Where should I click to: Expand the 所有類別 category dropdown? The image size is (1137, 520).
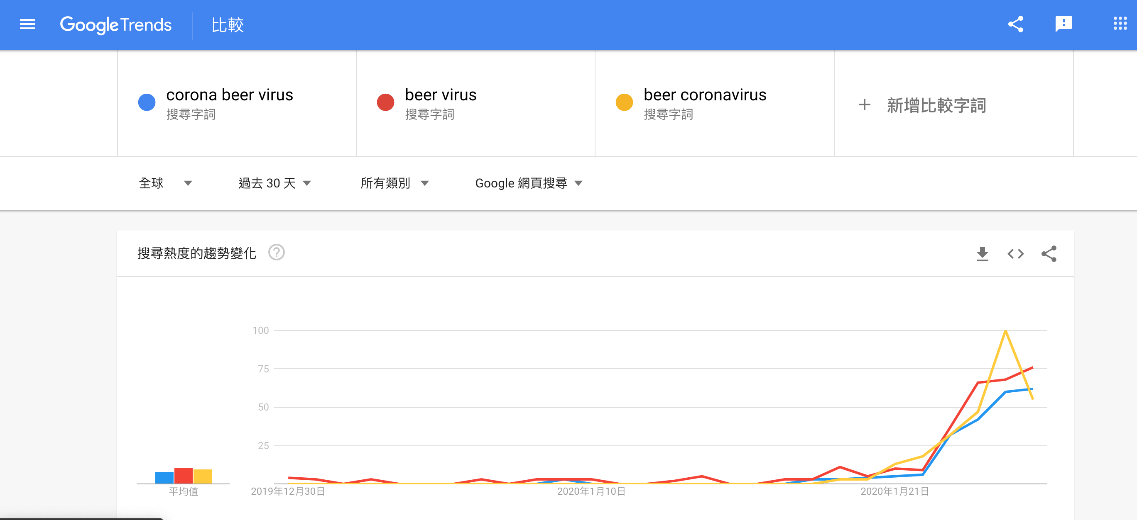[394, 183]
